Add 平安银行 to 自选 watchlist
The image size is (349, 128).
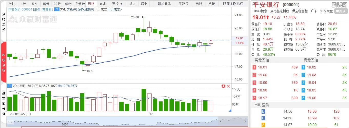(341, 11)
